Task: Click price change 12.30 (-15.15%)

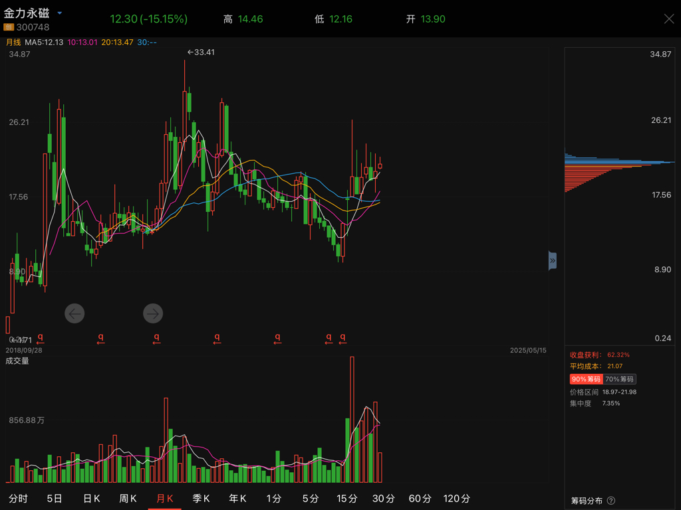Action: (148, 19)
